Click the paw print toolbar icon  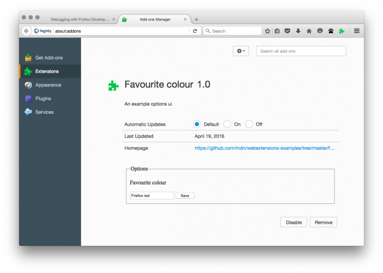tap(331, 31)
